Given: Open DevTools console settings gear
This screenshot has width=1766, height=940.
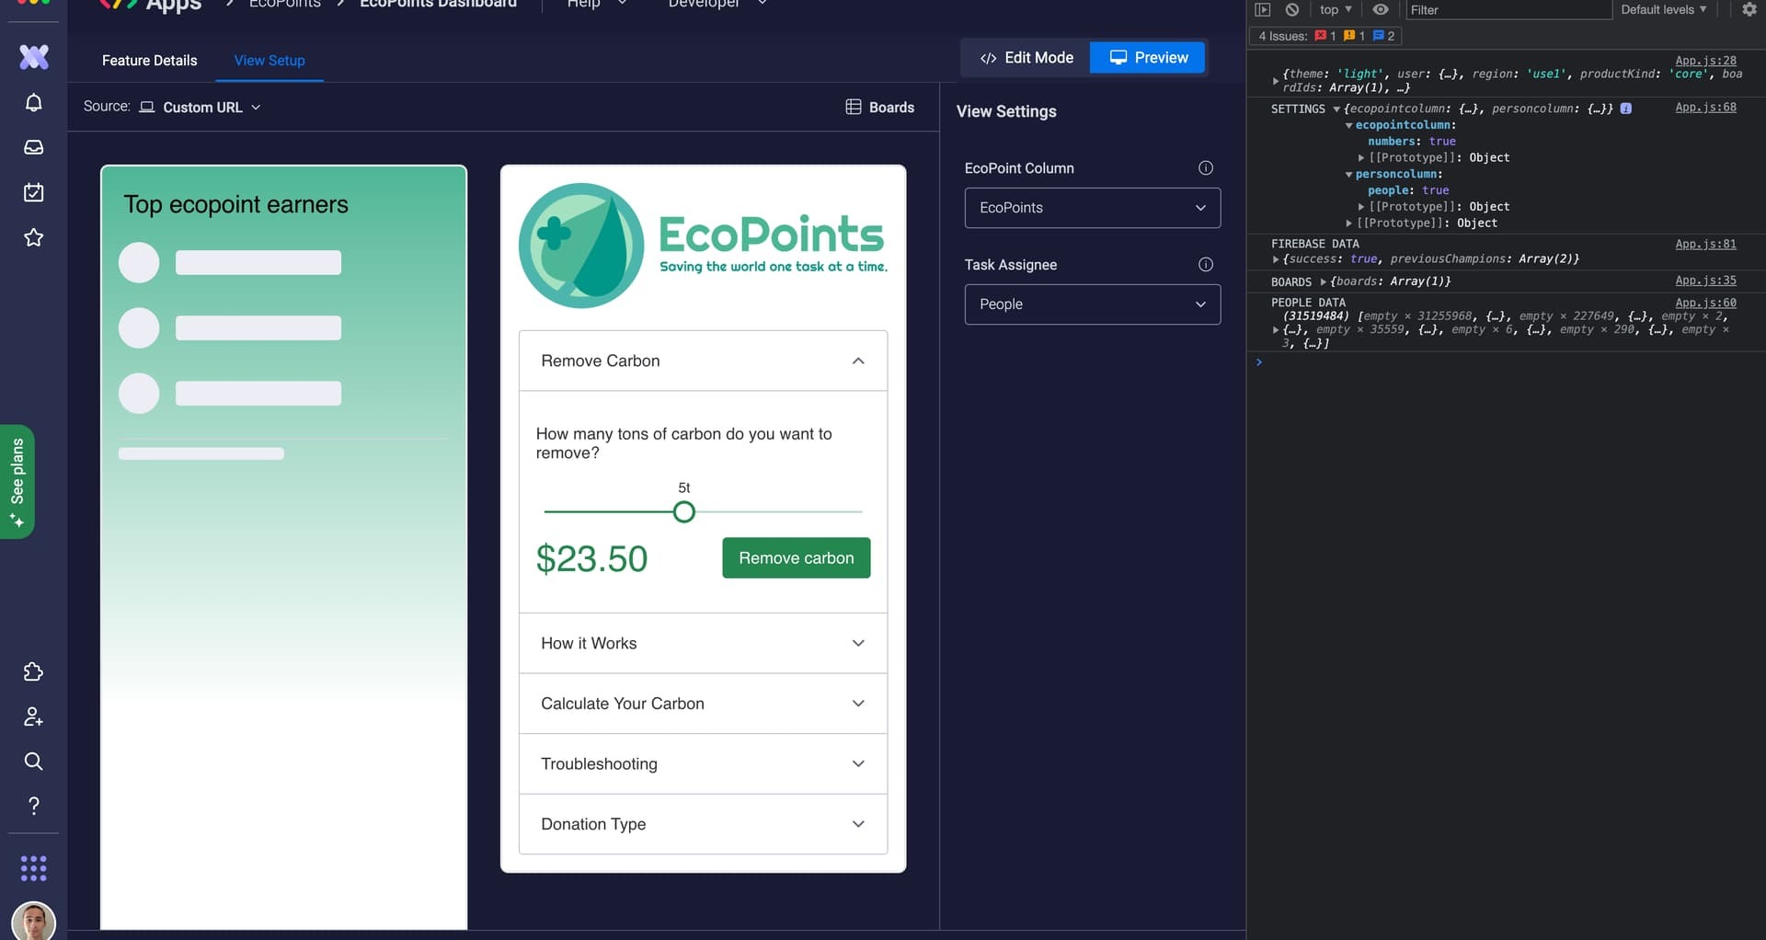Looking at the screenshot, I should pos(1749,9).
